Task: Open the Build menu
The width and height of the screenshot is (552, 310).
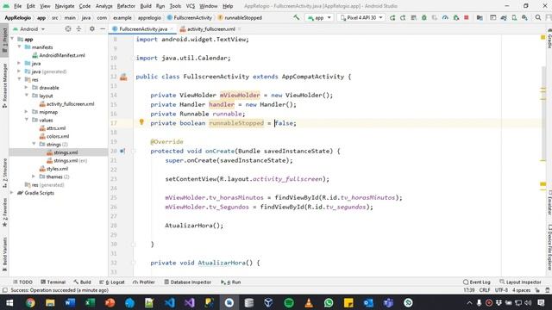Action: tap(146, 6)
